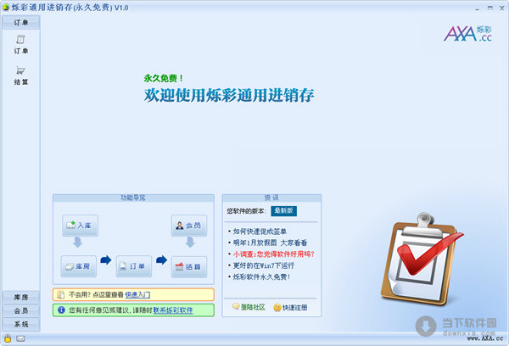Open news item 烁彩软件永久免费!
The image size is (509, 346).
coord(261,276)
